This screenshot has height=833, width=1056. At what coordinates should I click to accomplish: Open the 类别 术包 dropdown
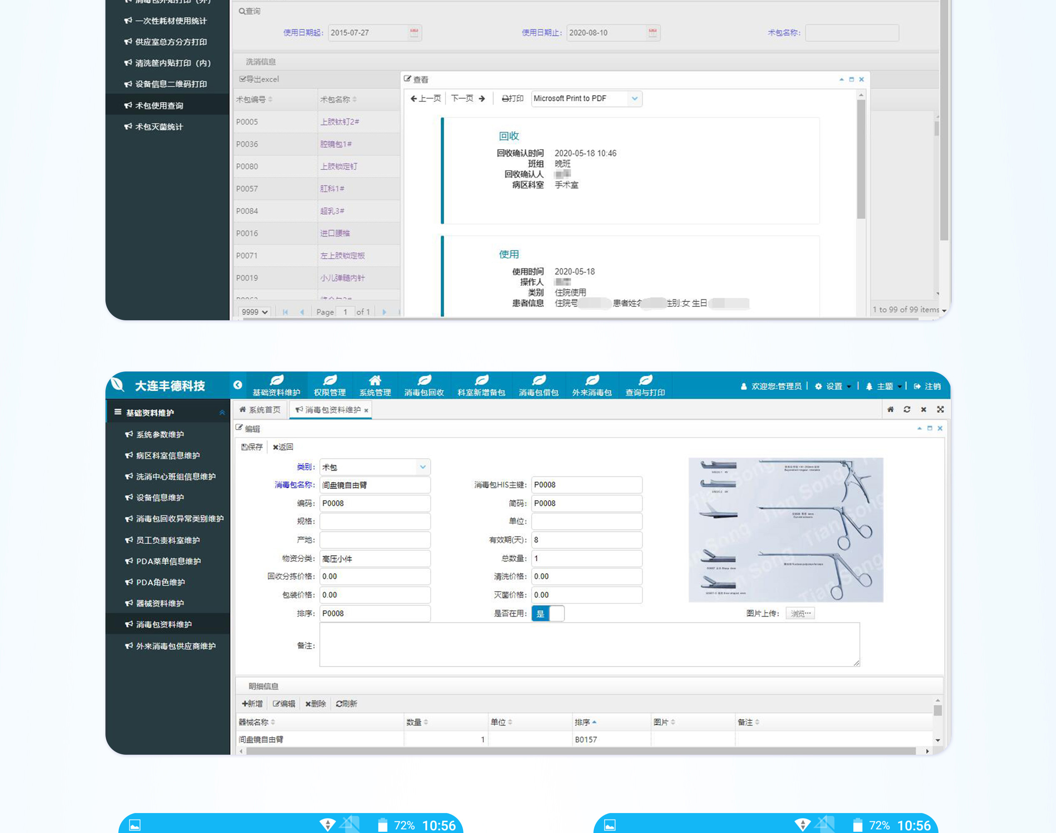(x=423, y=467)
